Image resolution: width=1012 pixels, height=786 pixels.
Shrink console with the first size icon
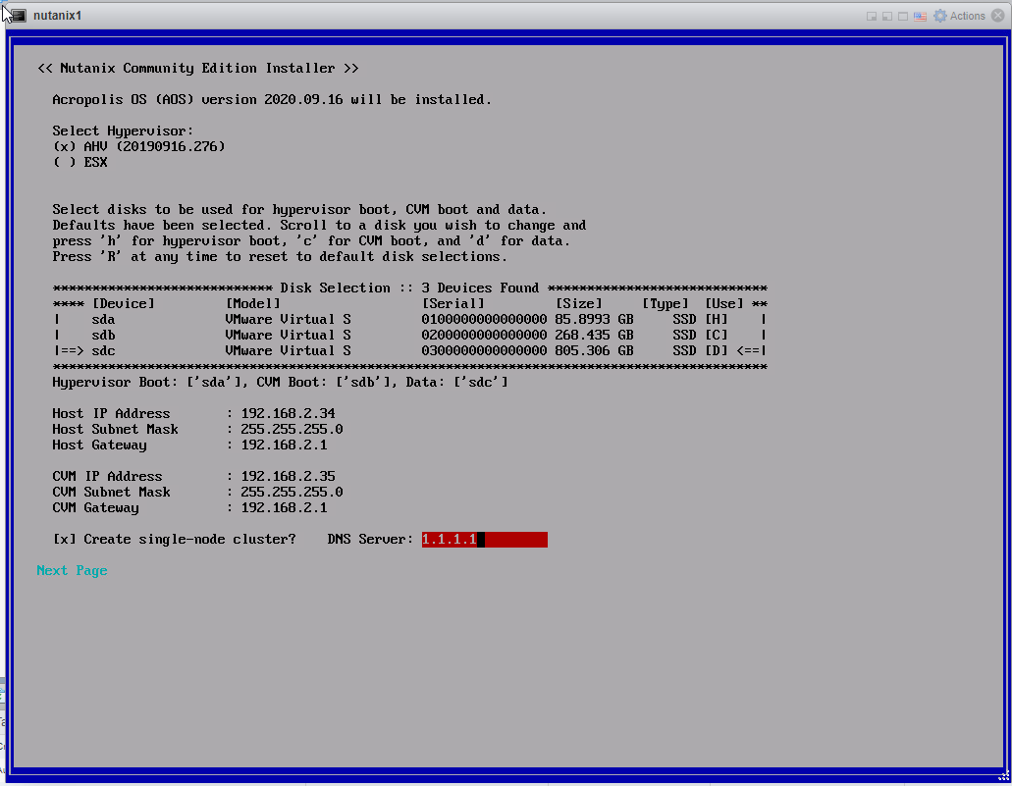click(872, 16)
